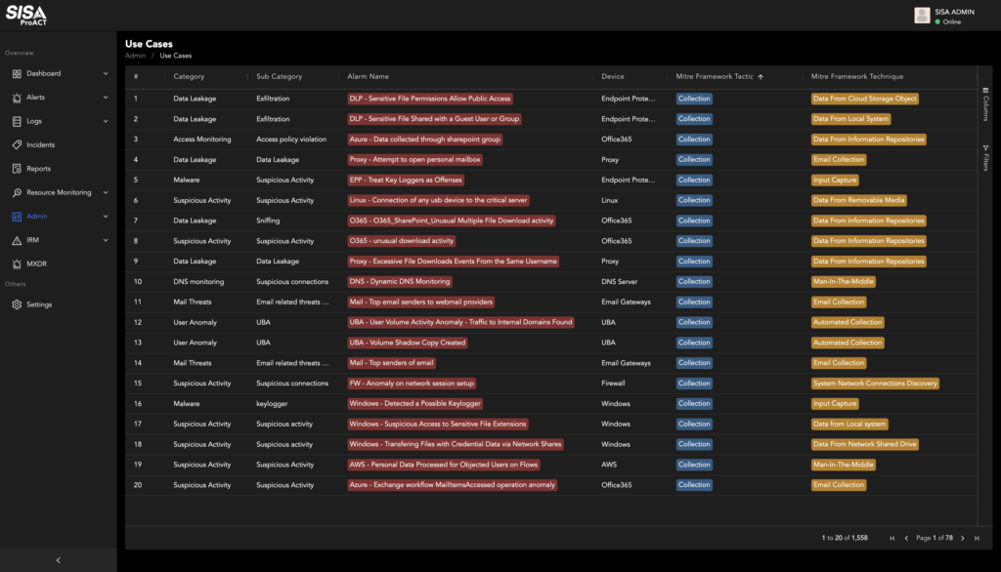Collapse the Admin section chevron

coord(106,217)
